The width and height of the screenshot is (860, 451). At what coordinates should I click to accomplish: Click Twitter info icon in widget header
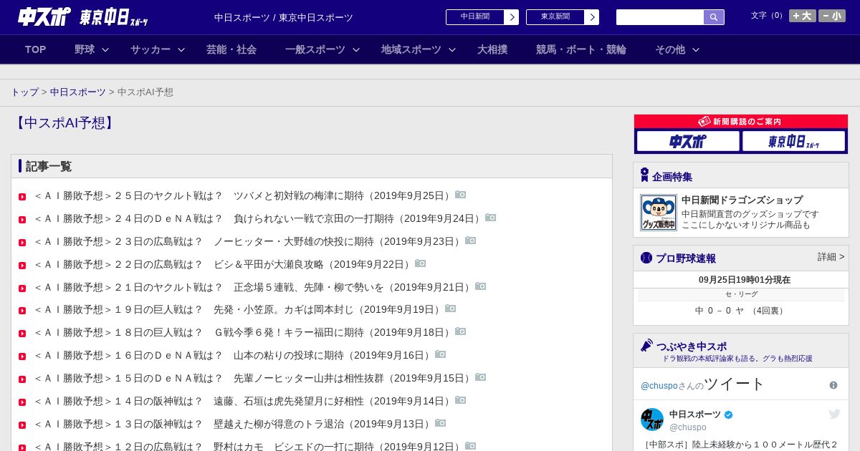[x=833, y=385]
